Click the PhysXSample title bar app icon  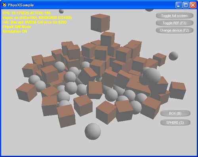[x=4, y=5]
